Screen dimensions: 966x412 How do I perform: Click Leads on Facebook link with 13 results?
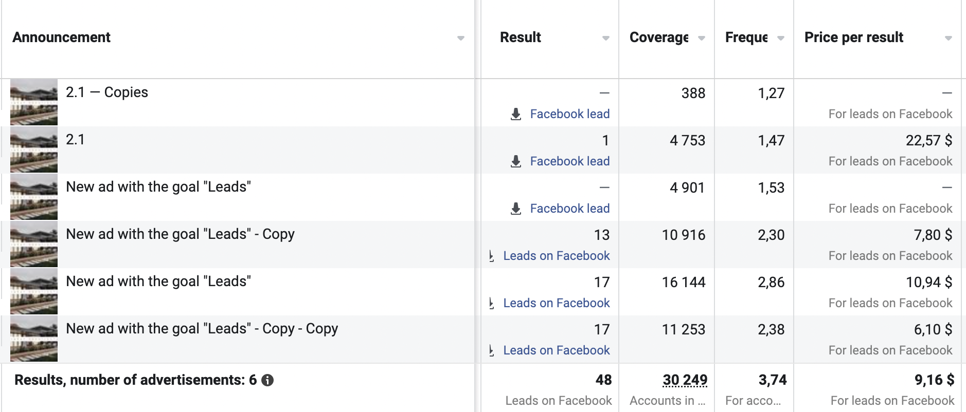click(x=556, y=256)
